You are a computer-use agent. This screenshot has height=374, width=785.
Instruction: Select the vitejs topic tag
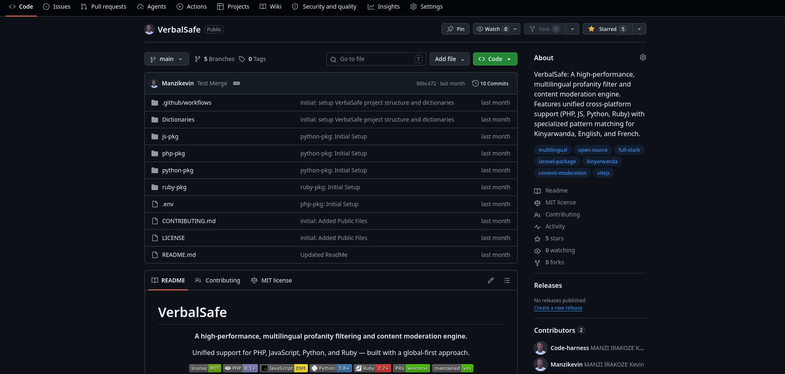(603, 173)
